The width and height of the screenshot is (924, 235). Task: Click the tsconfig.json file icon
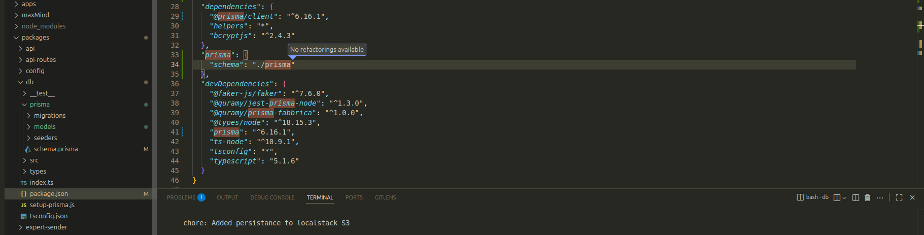[24, 216]
